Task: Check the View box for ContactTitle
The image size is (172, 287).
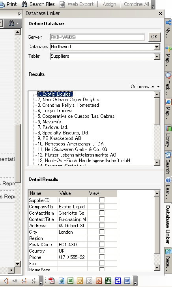Action: [x=102, y=219]
